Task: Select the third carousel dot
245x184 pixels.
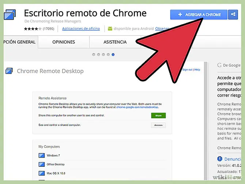Action: pyautogui.click(x=103, y=55)
